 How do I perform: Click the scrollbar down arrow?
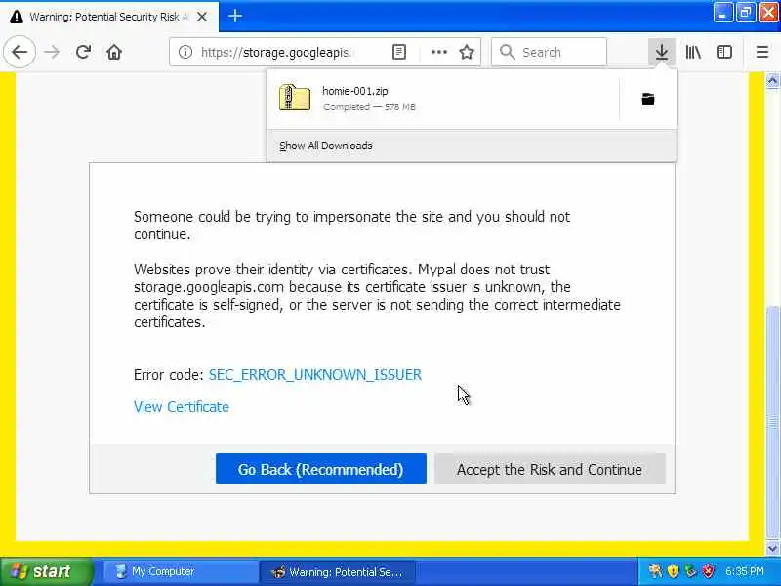click(x=772, y=548)
